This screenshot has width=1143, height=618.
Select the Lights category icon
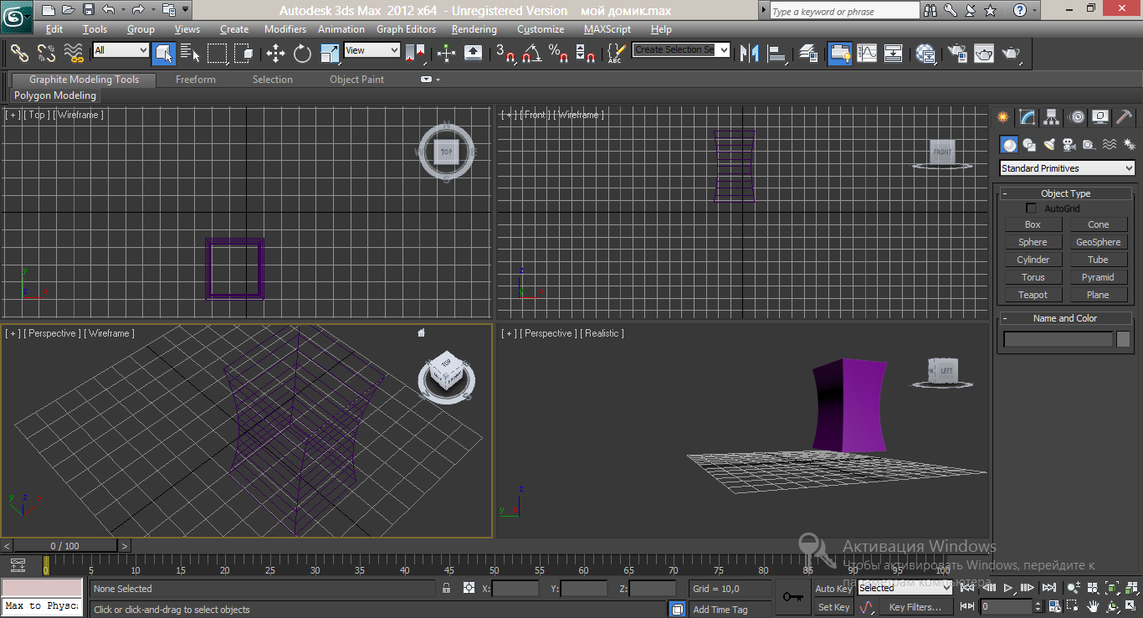1049,145
